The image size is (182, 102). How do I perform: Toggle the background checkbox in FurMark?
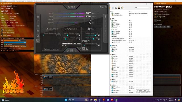pos(156,17)
